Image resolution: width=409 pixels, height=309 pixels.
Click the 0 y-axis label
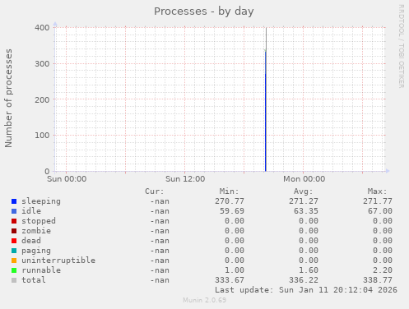[x=47, y=172]
